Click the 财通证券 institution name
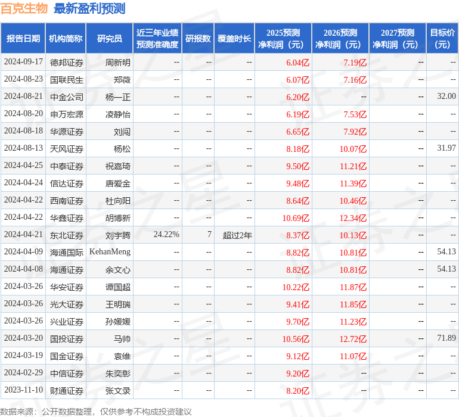 [67, 391]
